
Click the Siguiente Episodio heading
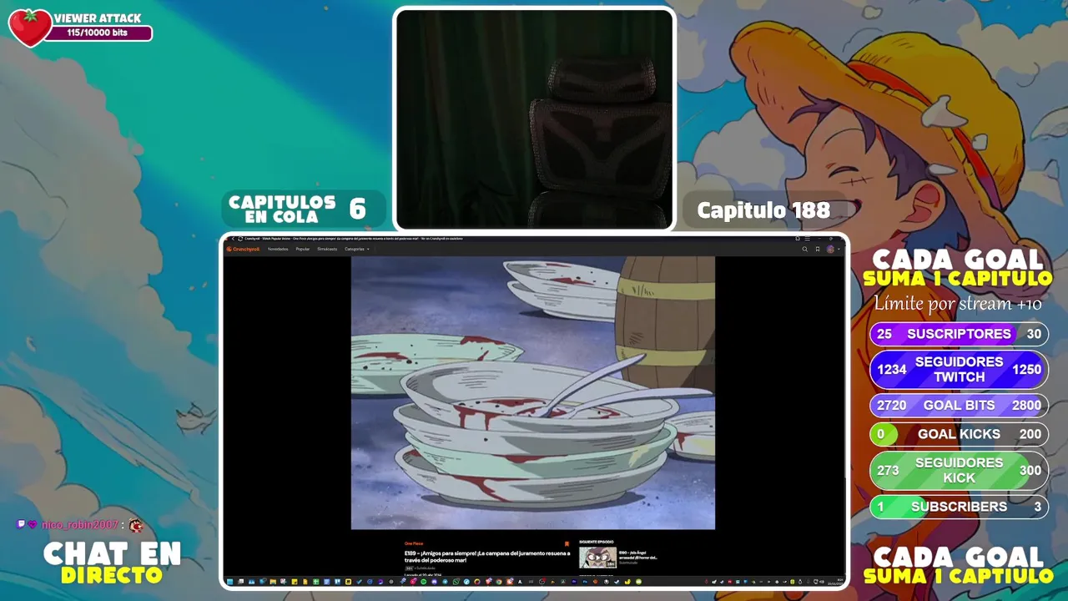point(597,542)
